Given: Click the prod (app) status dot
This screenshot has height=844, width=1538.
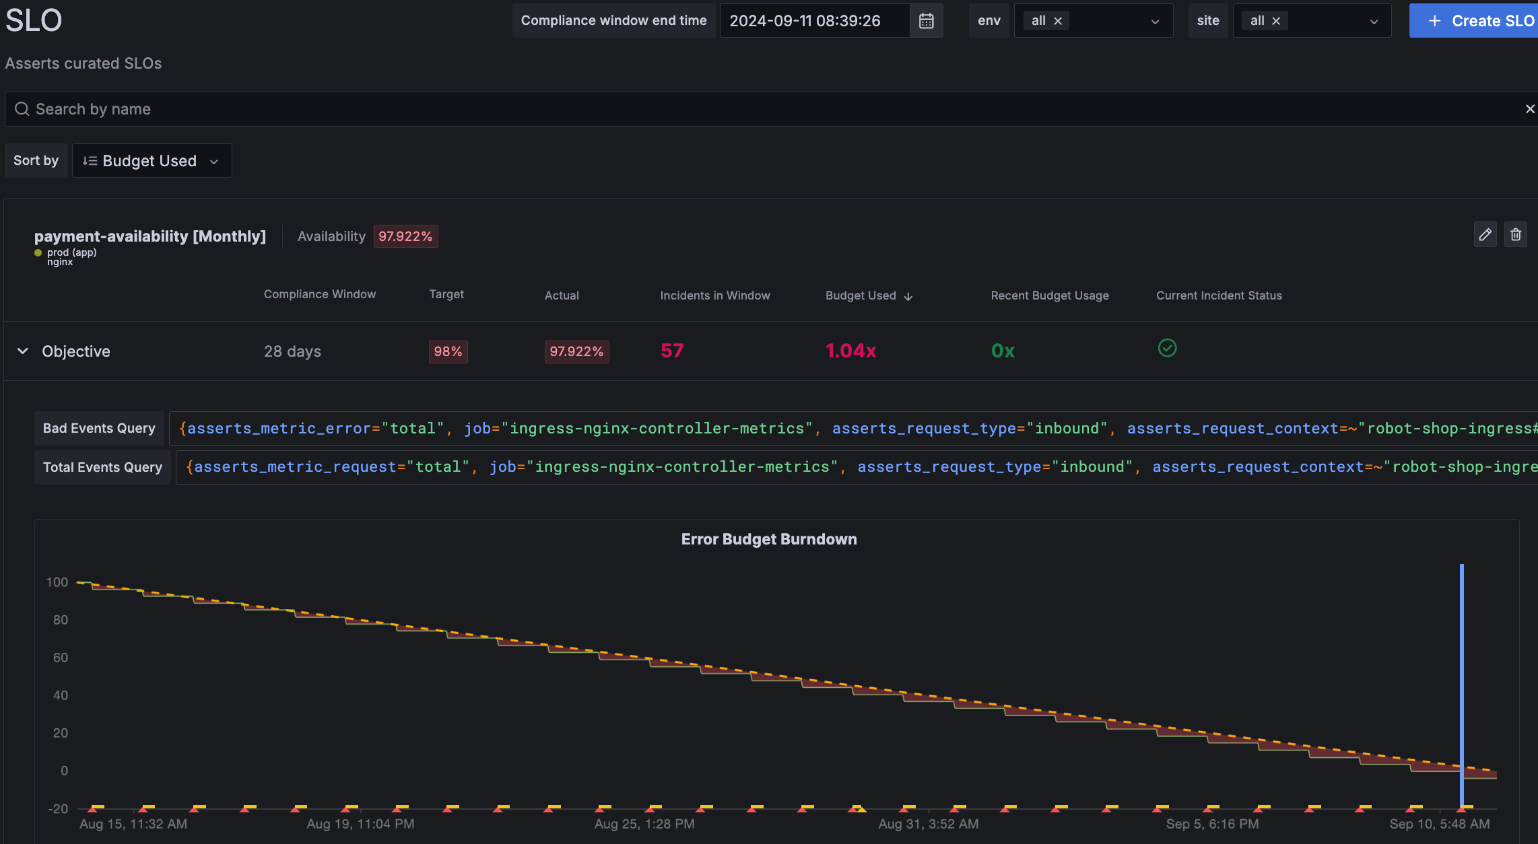Looking at the screenshot, I should [x=37, y=252].
